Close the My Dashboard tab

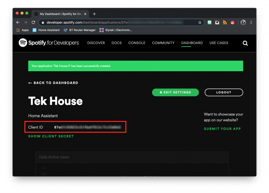tap(85, 14)
